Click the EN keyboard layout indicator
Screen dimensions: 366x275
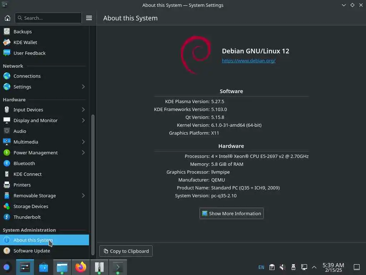pyautogui.click(x=261, y=267)
